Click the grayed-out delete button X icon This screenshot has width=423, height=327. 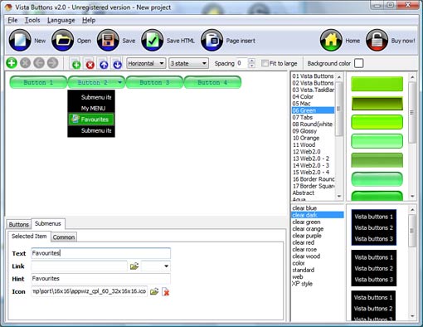[25, 63]
